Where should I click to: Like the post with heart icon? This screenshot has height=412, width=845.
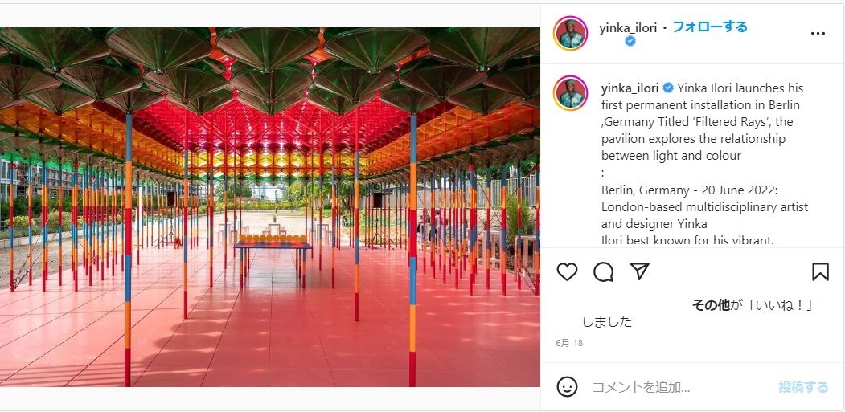point(567,272)
